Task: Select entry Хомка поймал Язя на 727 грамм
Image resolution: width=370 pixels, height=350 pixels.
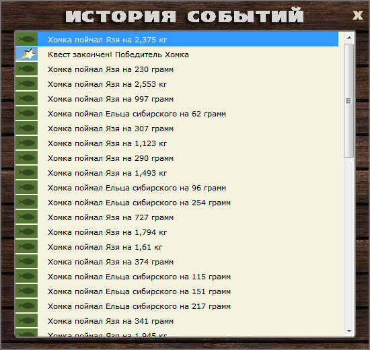Action: pos(177,217)
